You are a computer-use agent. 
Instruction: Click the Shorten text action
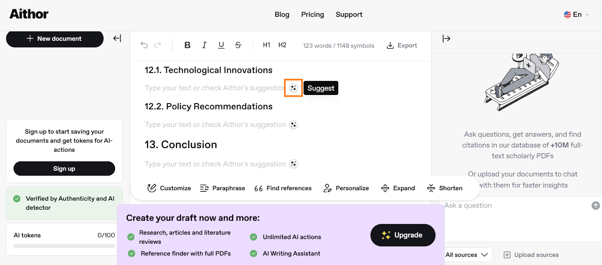point(445,188)
